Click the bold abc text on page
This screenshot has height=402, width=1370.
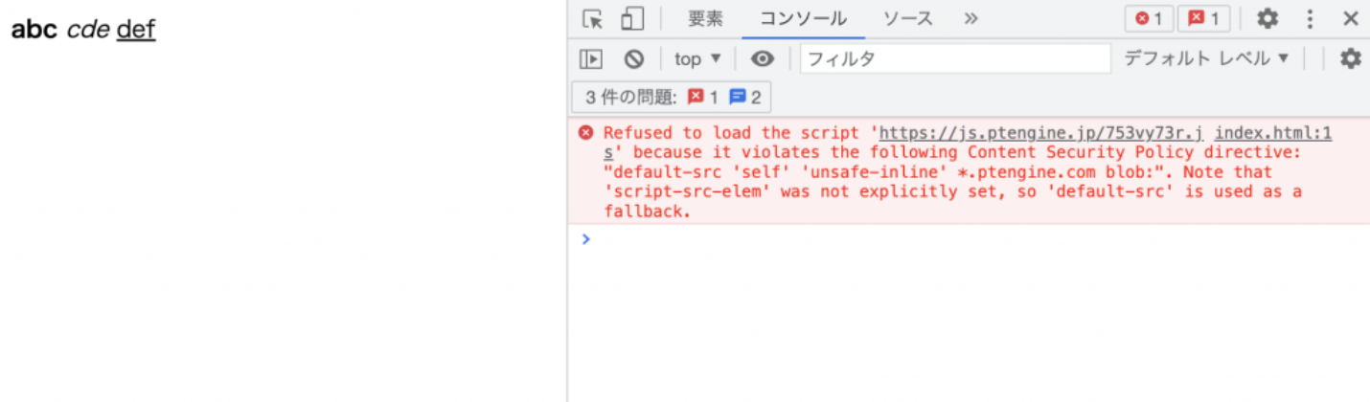pyautogui.click(x=34, y=30)
